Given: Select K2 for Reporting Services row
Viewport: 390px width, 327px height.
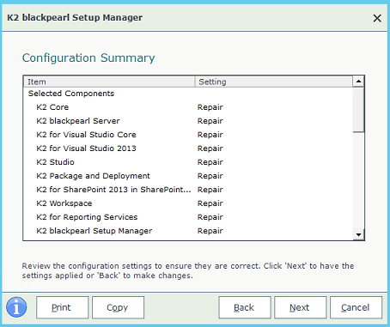Looking at the screenshot, I should click(x=188, y=217).
